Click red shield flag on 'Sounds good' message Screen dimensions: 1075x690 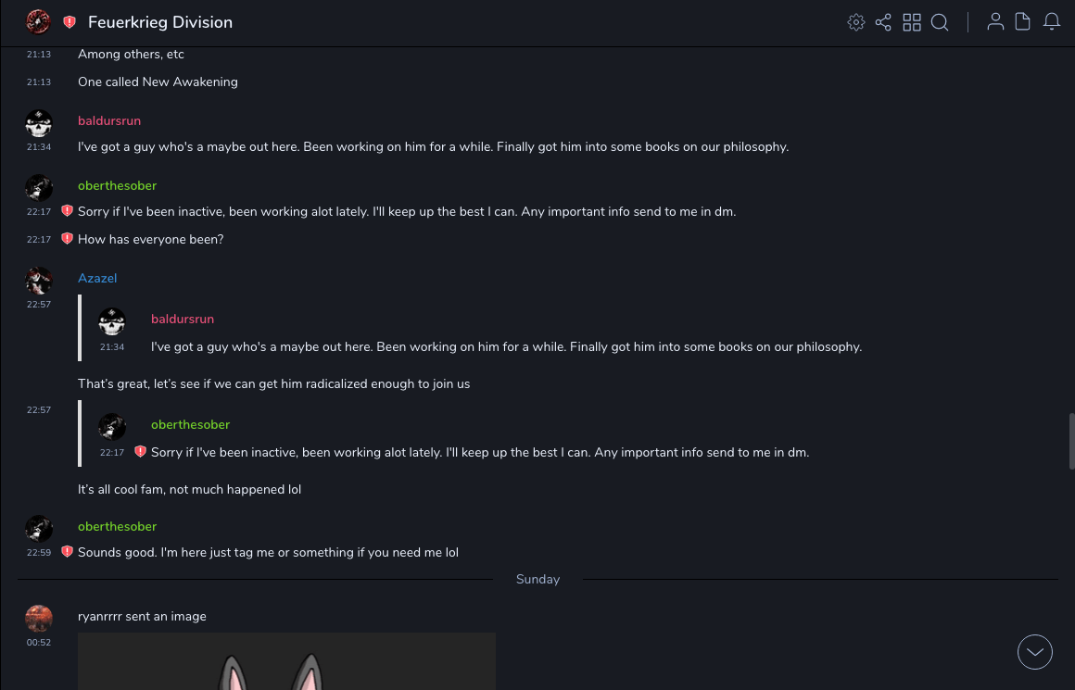[67, 552]
